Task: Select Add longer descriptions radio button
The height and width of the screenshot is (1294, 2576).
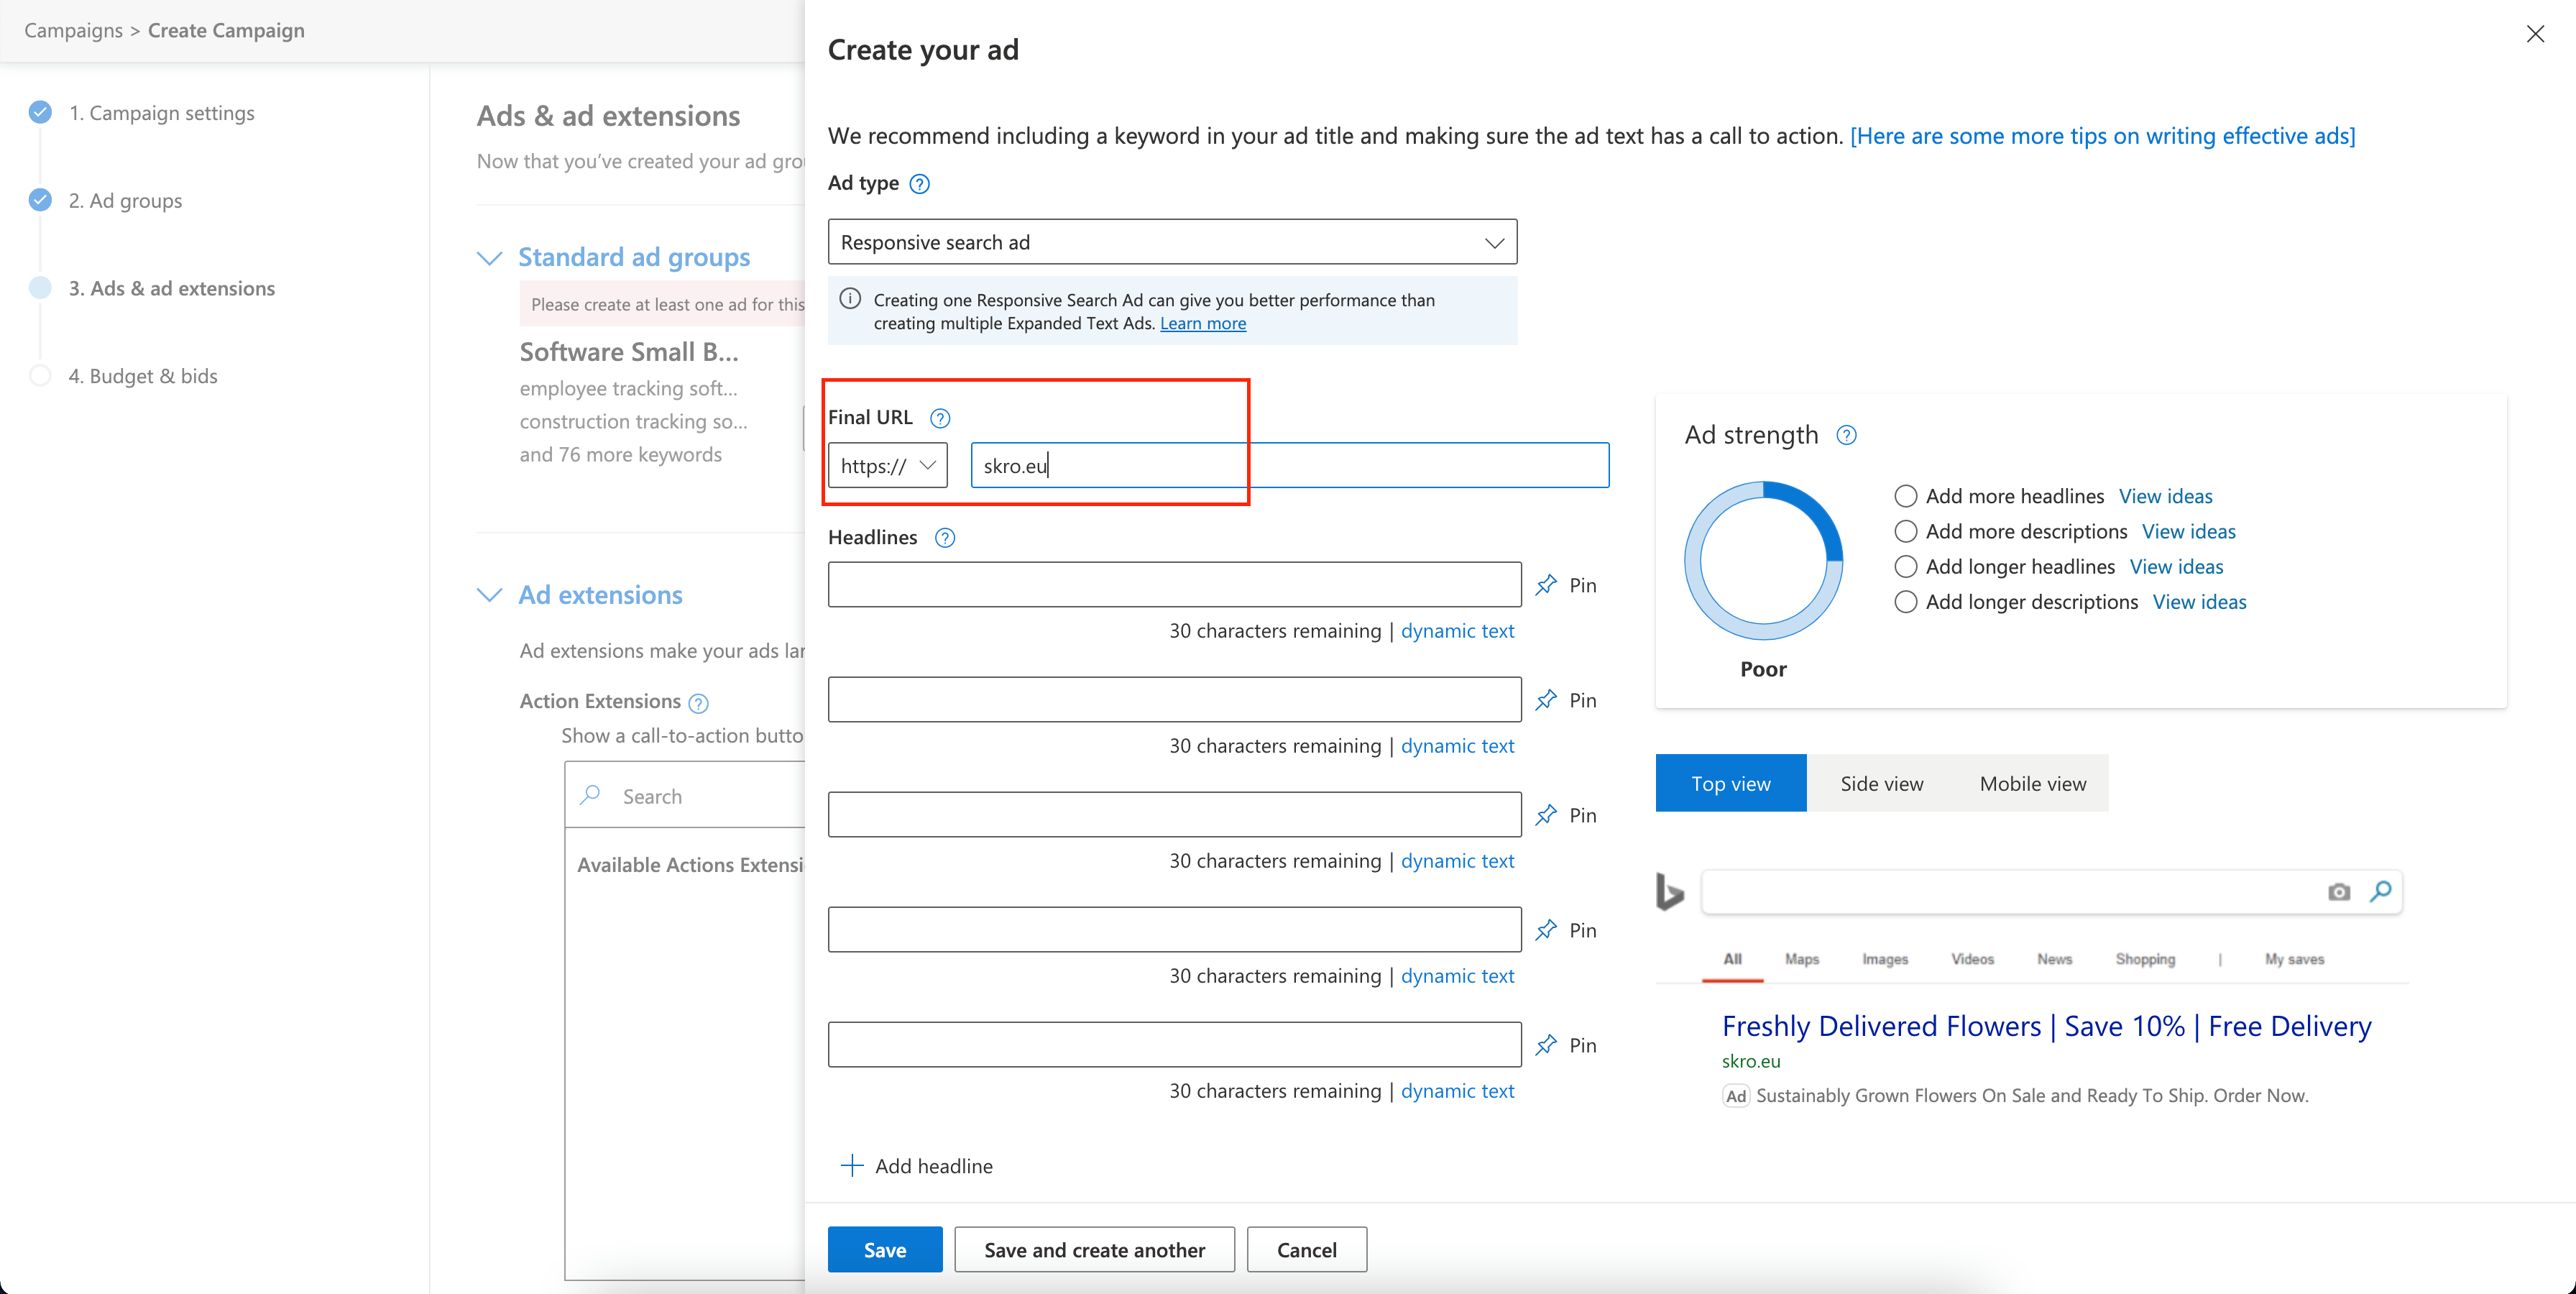Action: coord(1906,602)
